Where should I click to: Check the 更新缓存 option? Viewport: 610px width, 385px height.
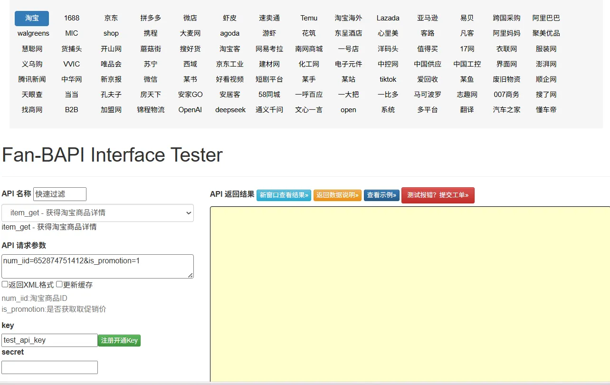pyautogui.click(x=59, y=284)
